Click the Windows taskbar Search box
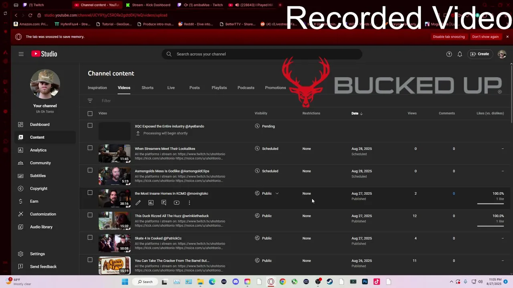The height and width of the screenshot is (288, 513). [145, 282]
